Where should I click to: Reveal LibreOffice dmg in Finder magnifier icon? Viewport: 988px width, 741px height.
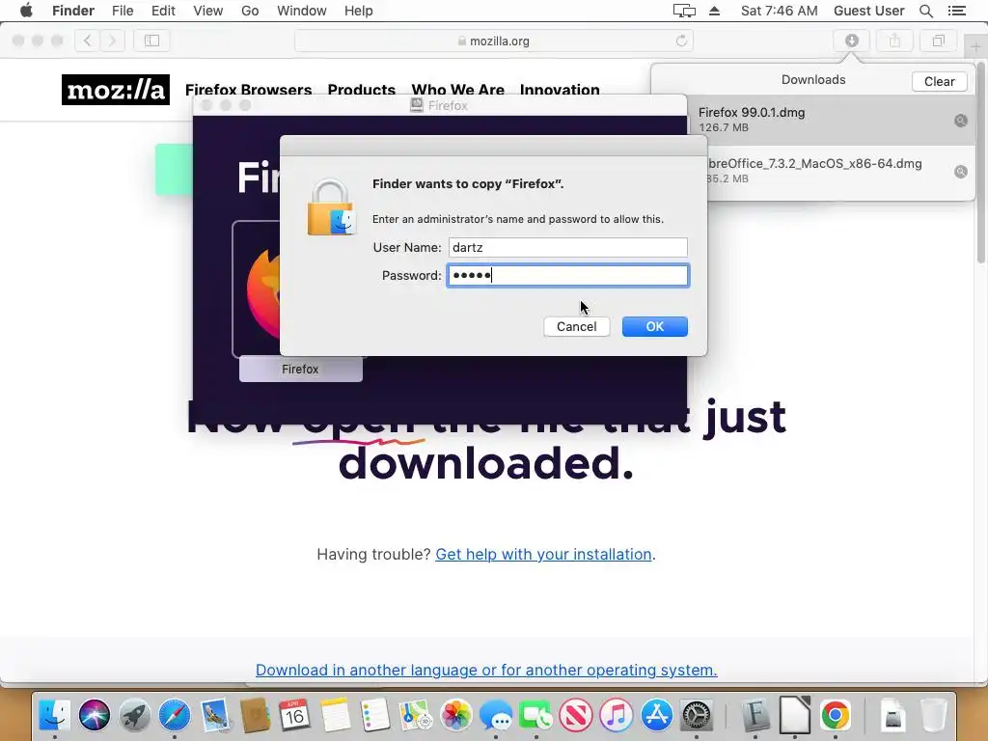coord(960,172)
